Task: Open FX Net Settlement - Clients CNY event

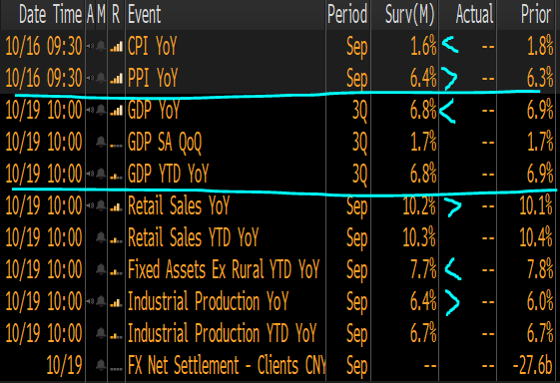Action: [x=227, y=365]
